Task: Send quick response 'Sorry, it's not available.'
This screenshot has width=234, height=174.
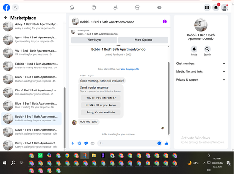Action: pos(101,113)
